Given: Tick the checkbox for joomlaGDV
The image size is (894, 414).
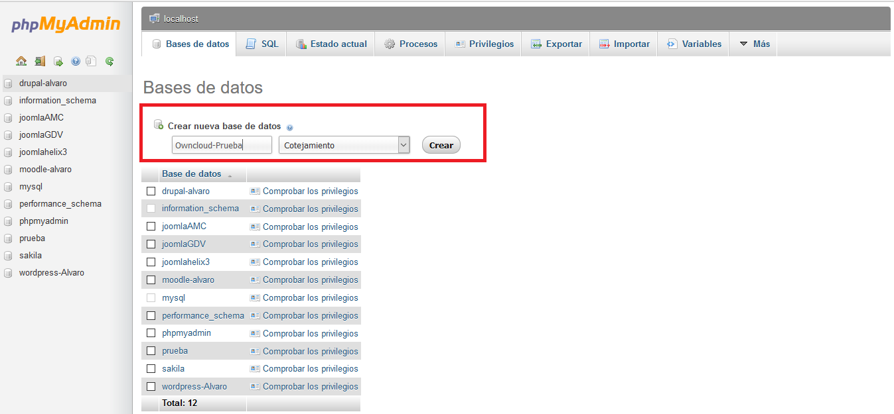Looking at the screenshot, I should (151, 244).
